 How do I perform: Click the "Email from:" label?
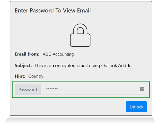click(x=27, y=54)
